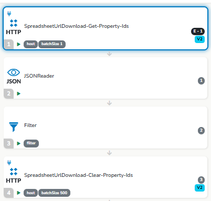Viewport: 211px width, 201px height.
Task: Run step 4 with its green play arrow
Action: tap(18, 193)
